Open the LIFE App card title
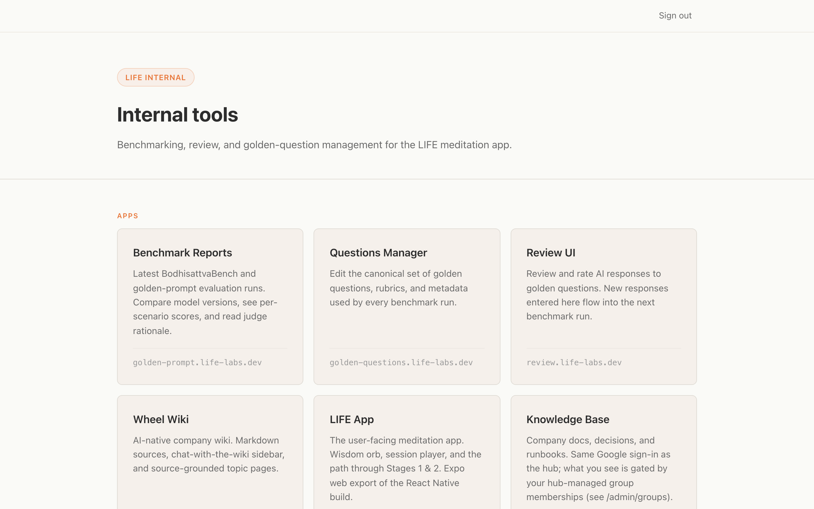 [x=351, y=420]
